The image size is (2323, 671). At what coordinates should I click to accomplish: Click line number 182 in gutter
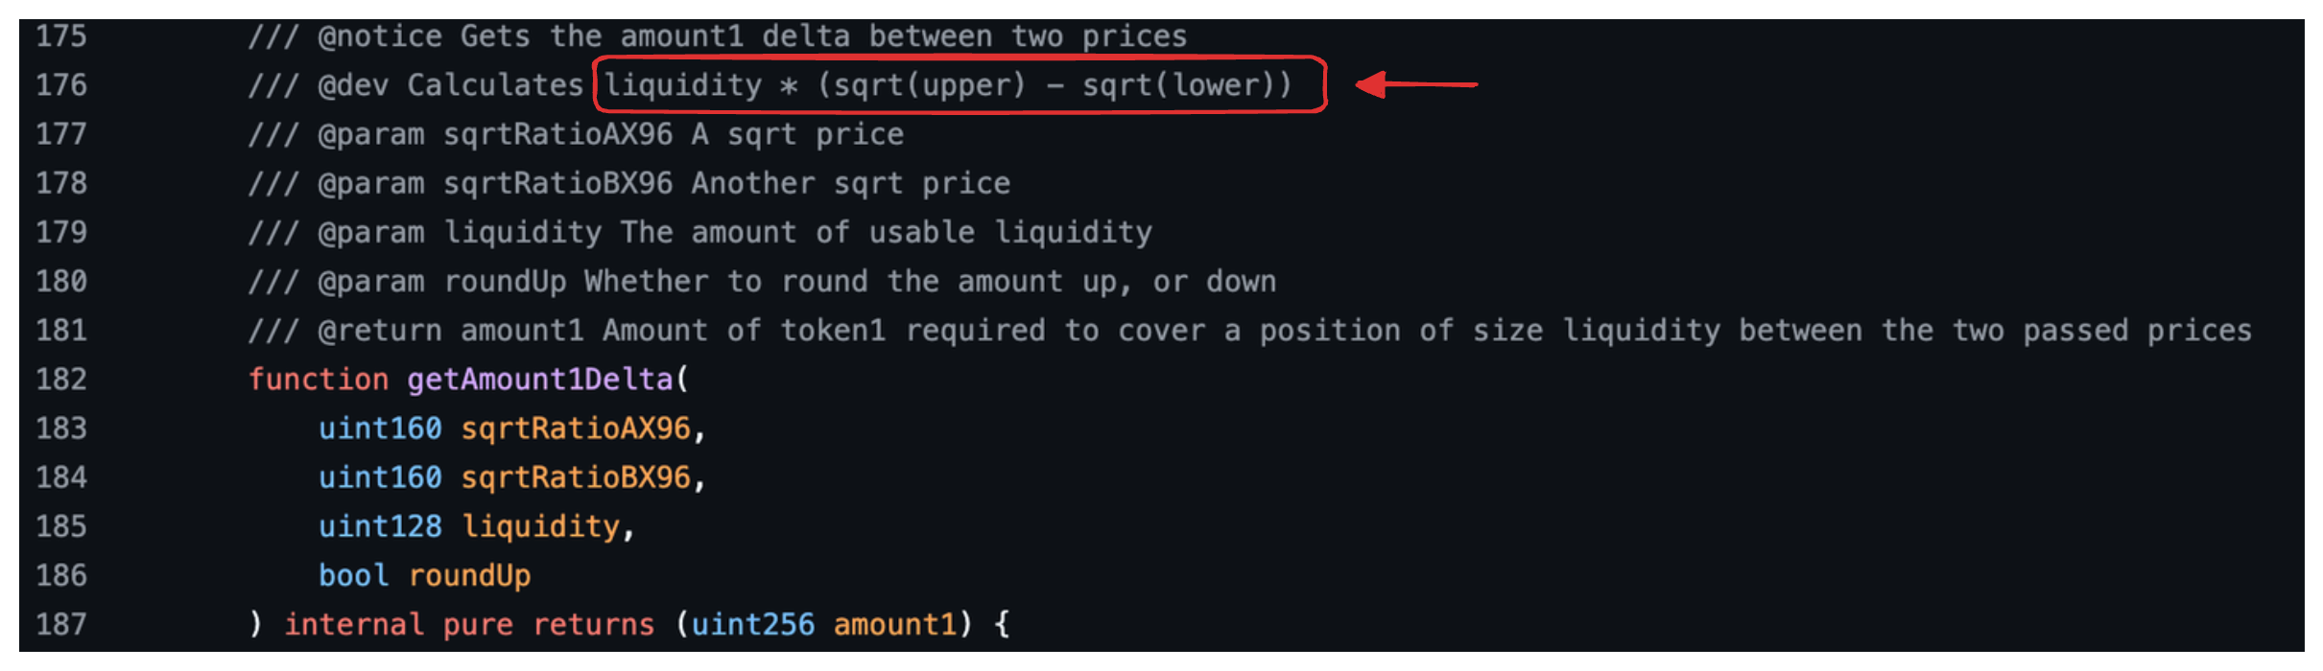[61, 380]
